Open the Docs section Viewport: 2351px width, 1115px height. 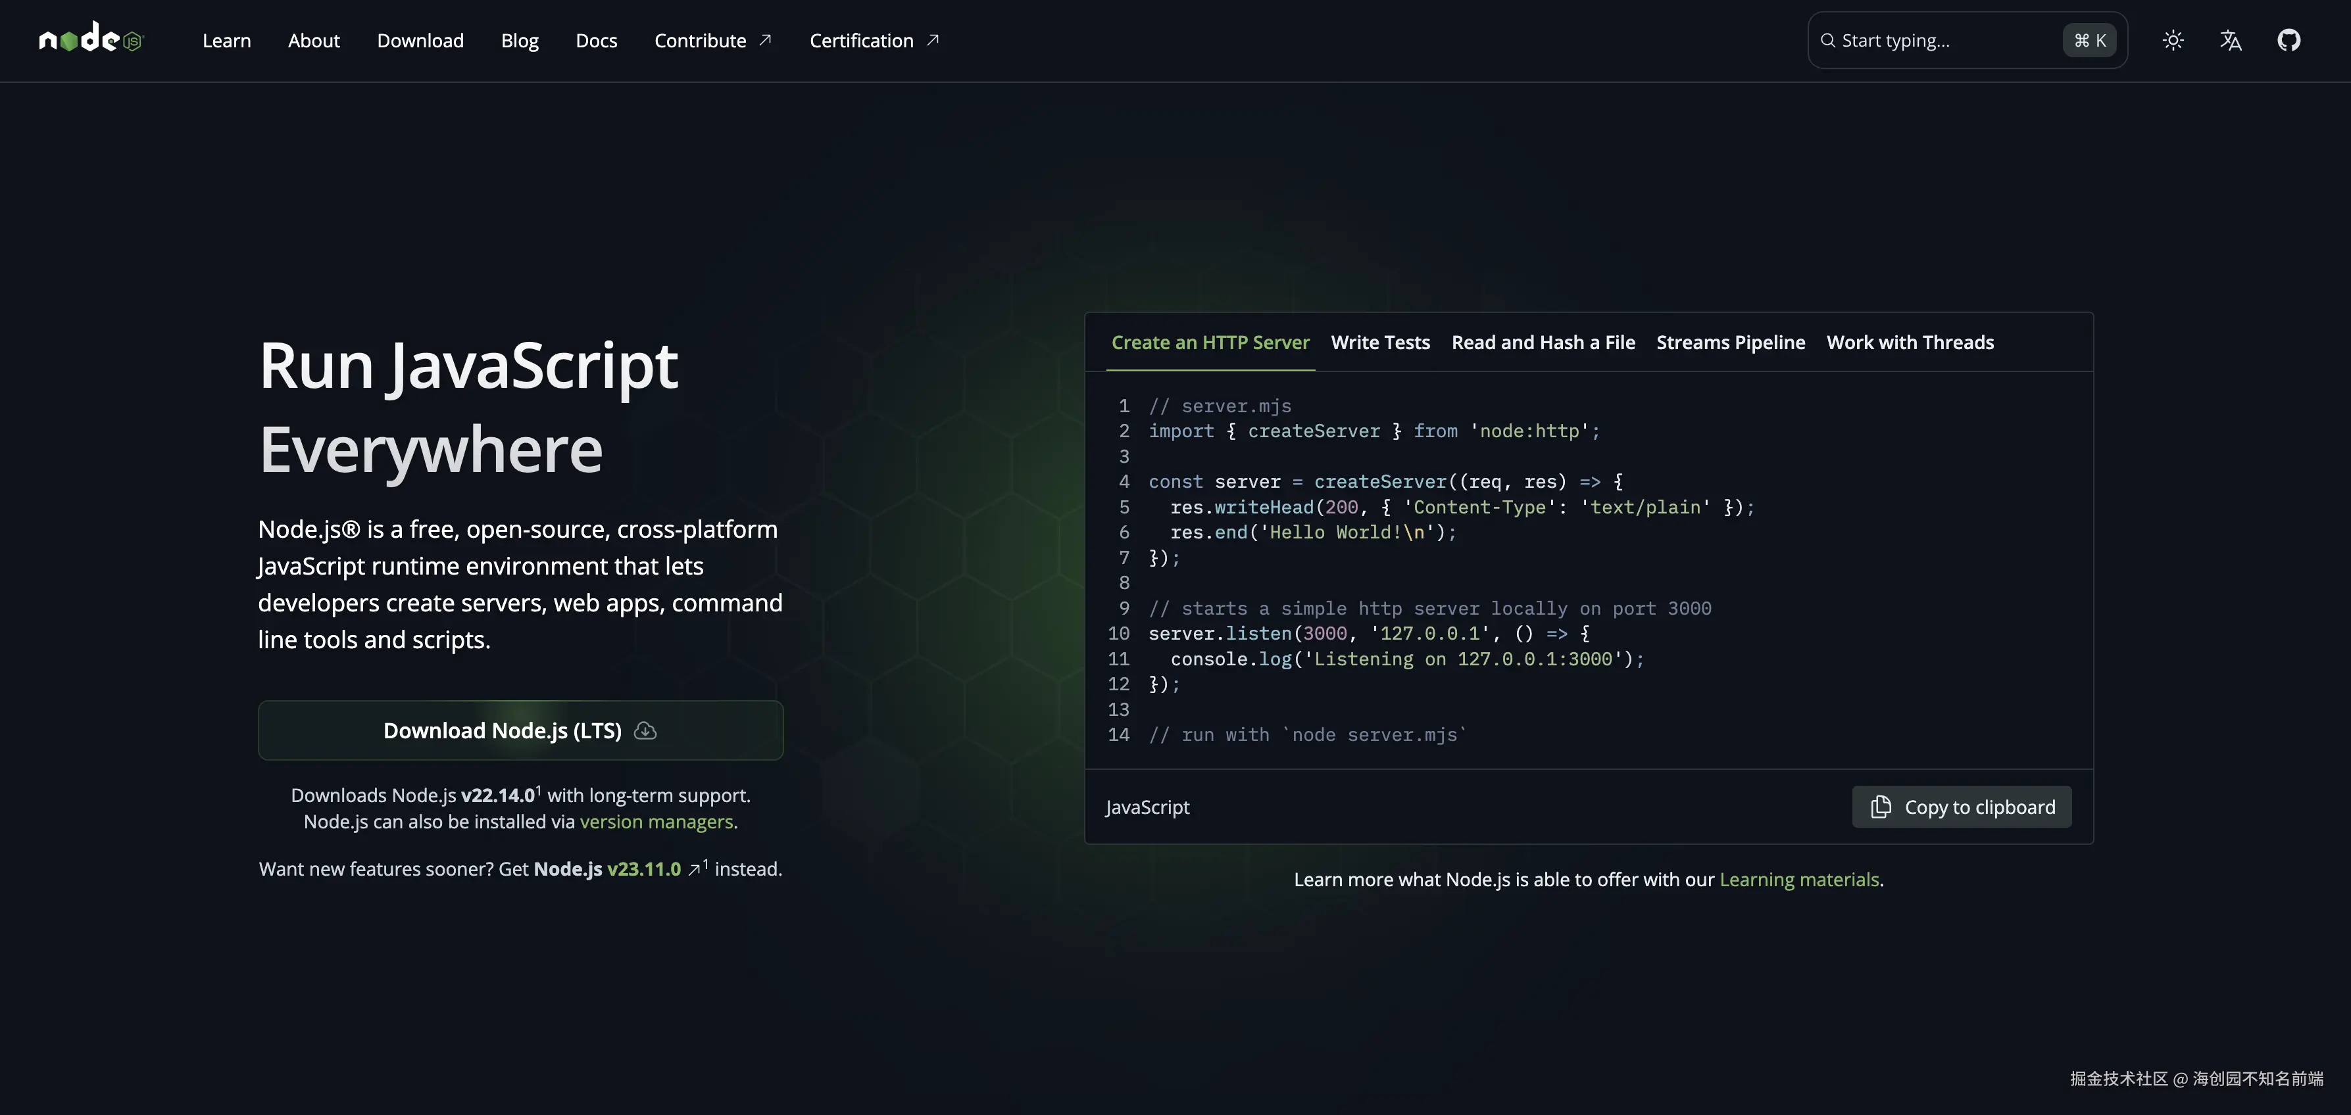596,40
